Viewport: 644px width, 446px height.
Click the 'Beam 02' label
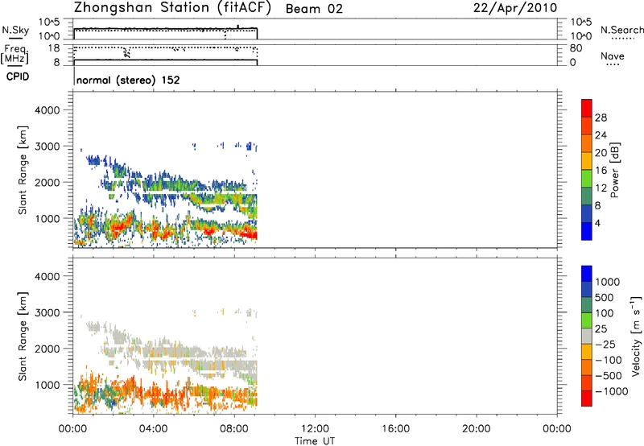pos(314,9)
